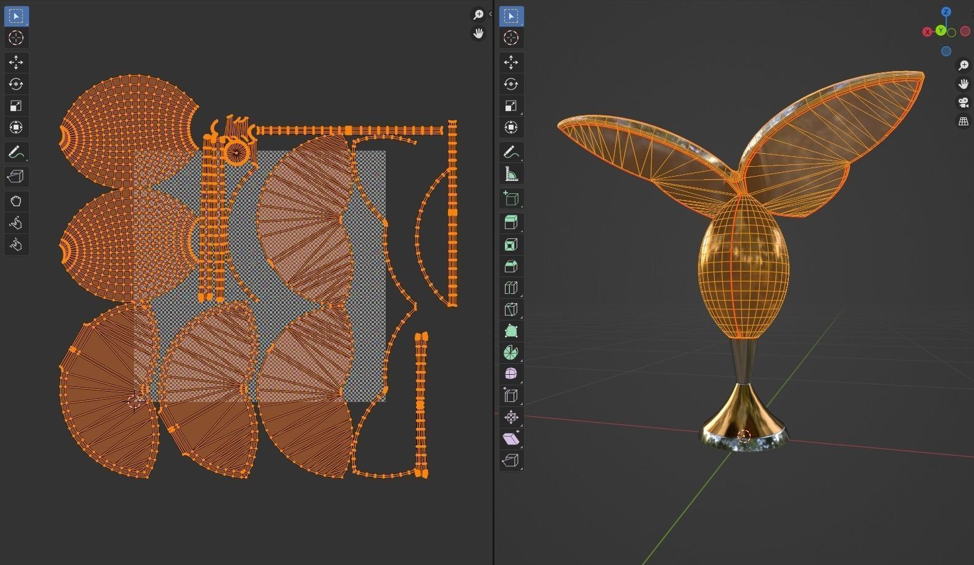Choose the Move tool in 3D viewport
The height and width of the screenshot is (565, 974).
(511, 62)
